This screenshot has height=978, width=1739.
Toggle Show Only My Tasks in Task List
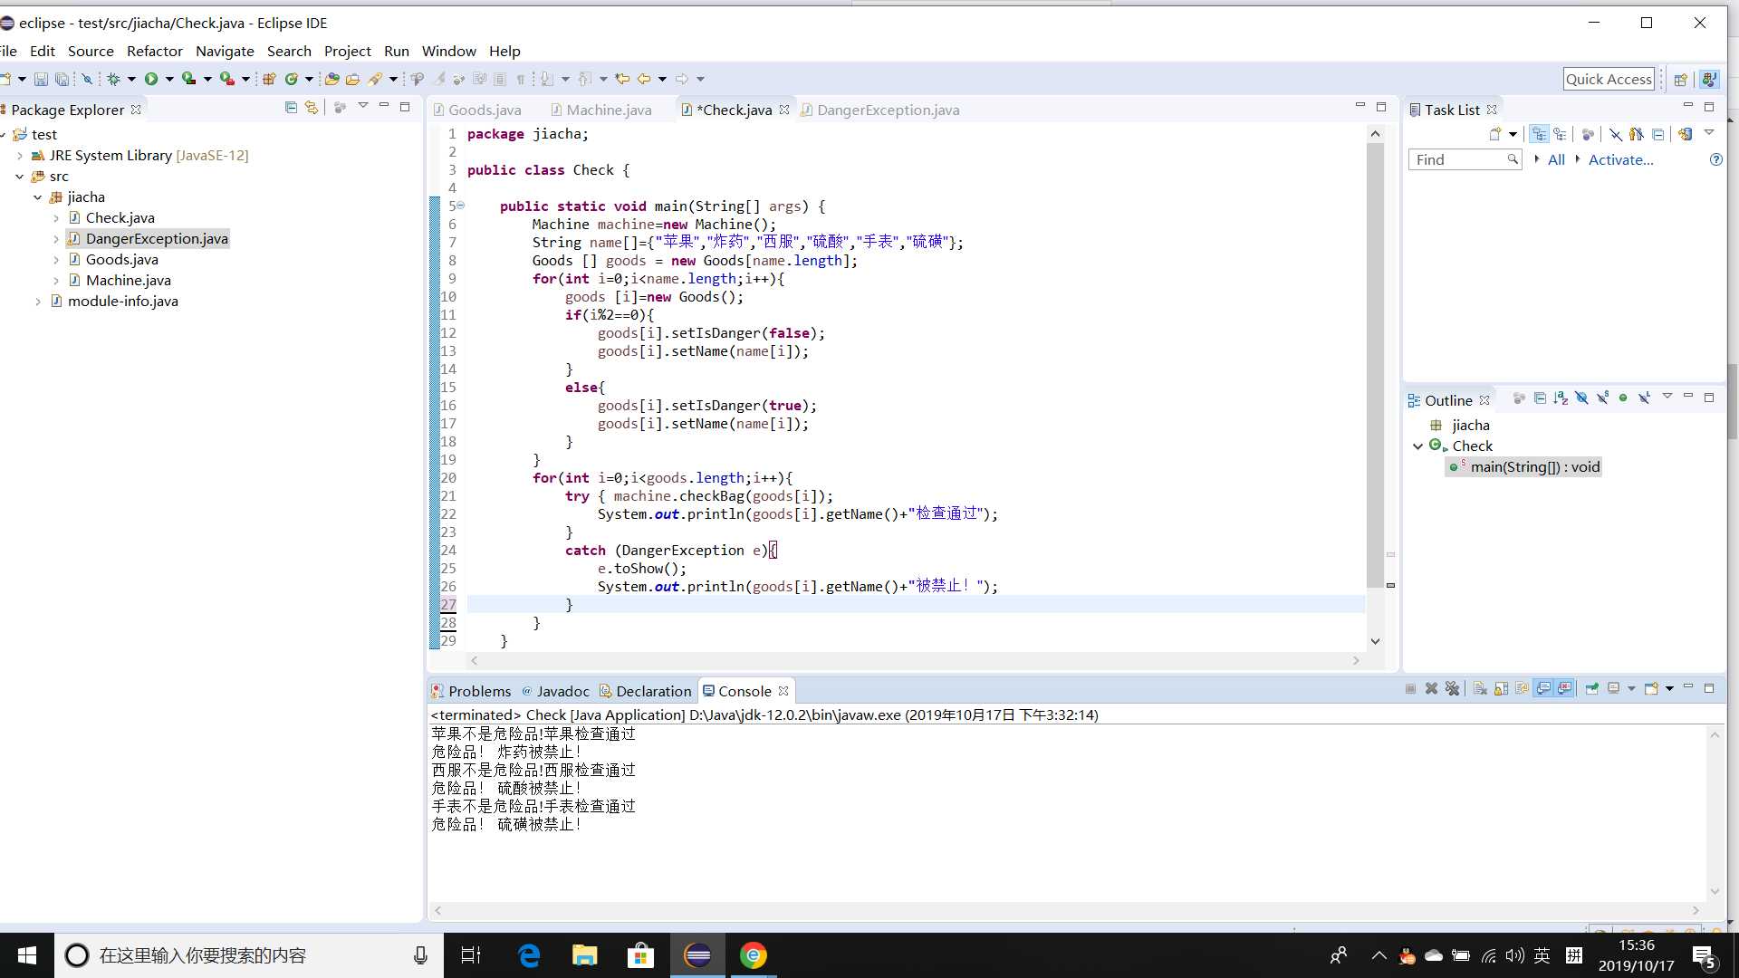(1637, 134)
